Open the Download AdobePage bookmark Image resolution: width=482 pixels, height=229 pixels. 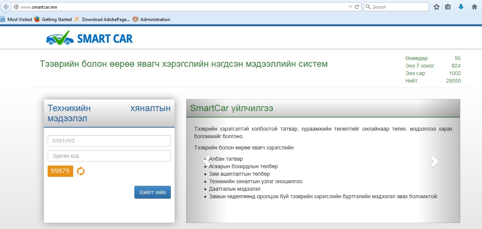click(x=102, y=20)
